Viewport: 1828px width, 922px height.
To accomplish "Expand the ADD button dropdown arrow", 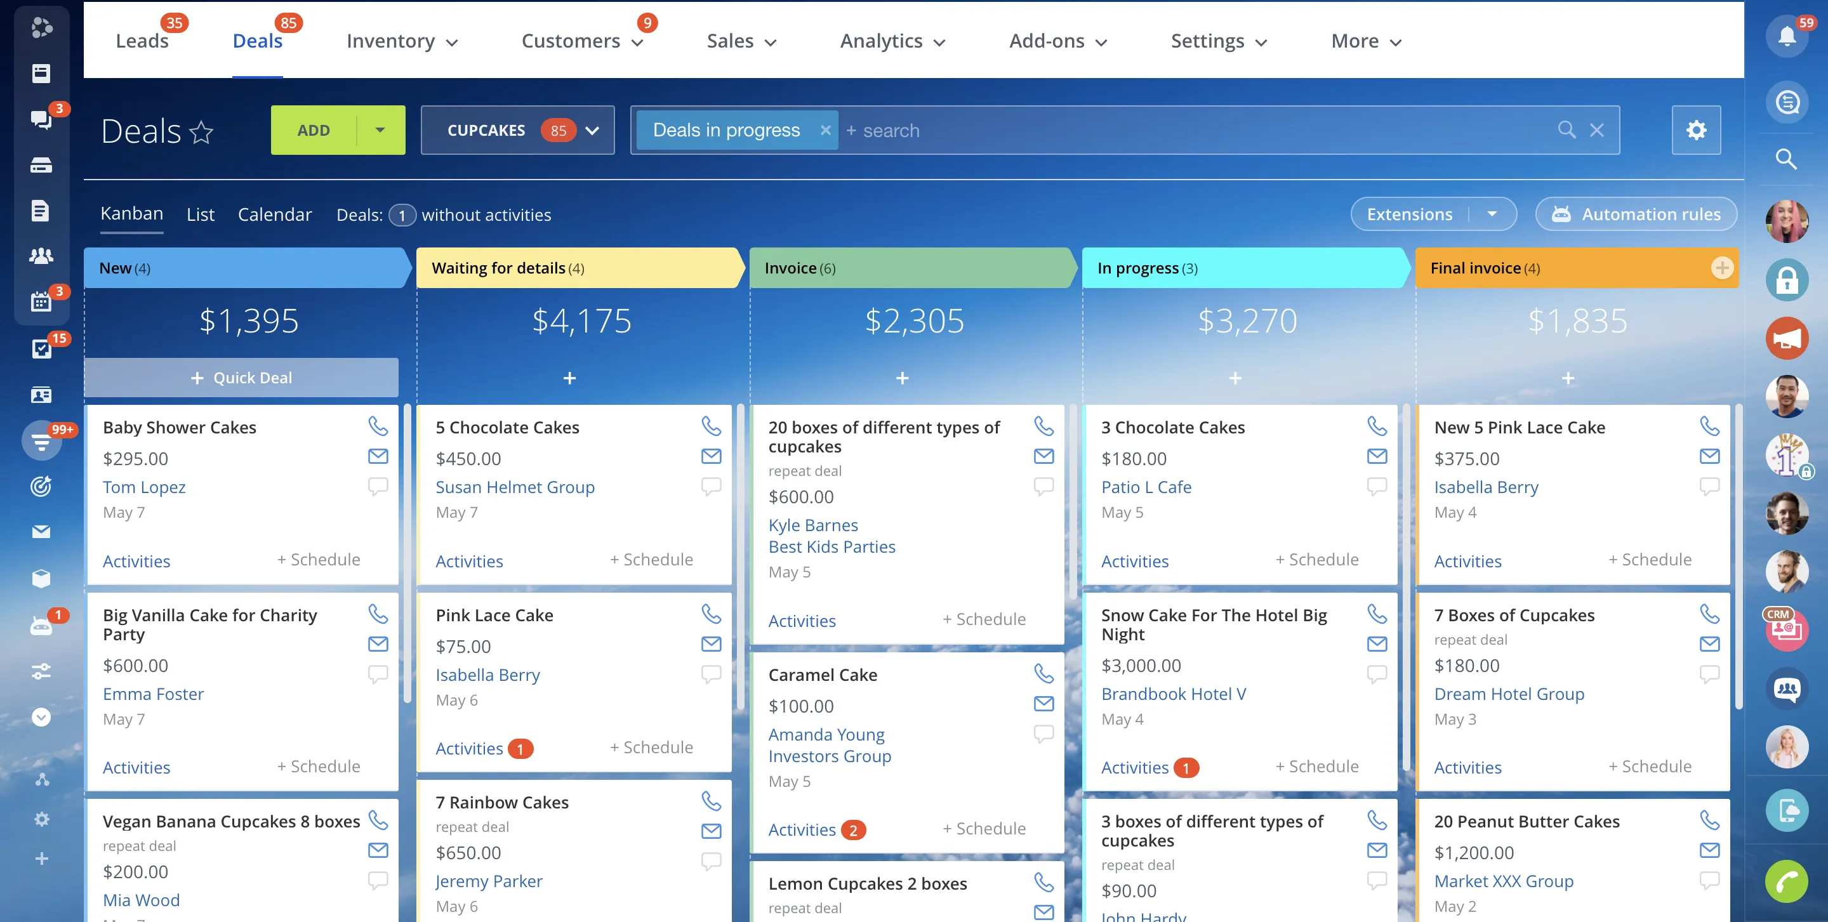I will click(380, 131).
